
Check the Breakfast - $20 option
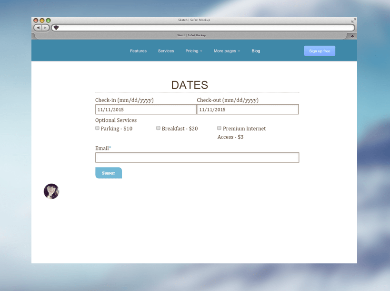[158, 128]
